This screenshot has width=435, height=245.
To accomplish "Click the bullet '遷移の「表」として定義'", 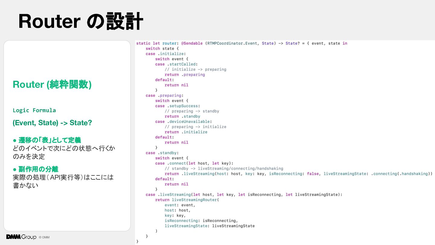I will (x=47, y=140).
